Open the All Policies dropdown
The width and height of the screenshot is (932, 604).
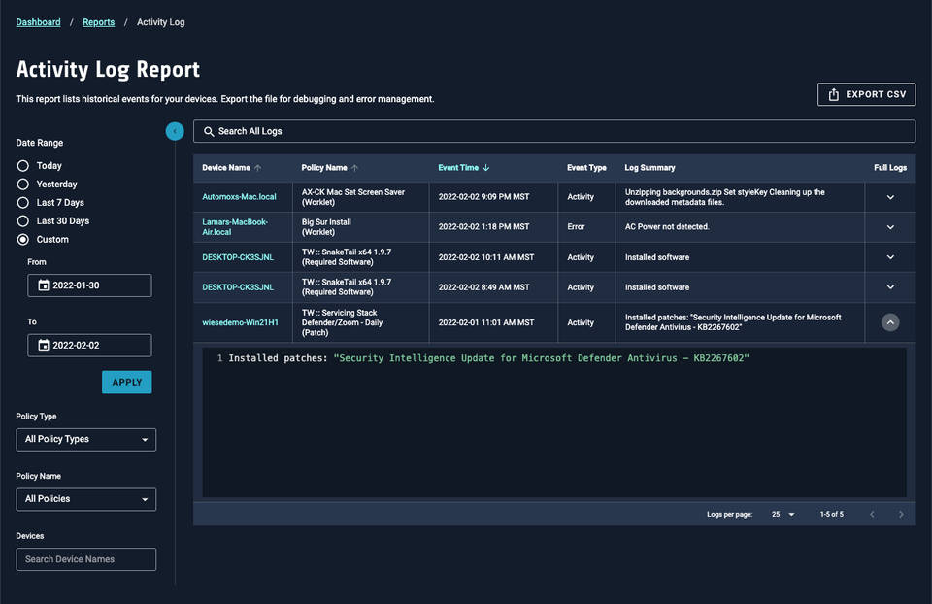pos(85,499)
